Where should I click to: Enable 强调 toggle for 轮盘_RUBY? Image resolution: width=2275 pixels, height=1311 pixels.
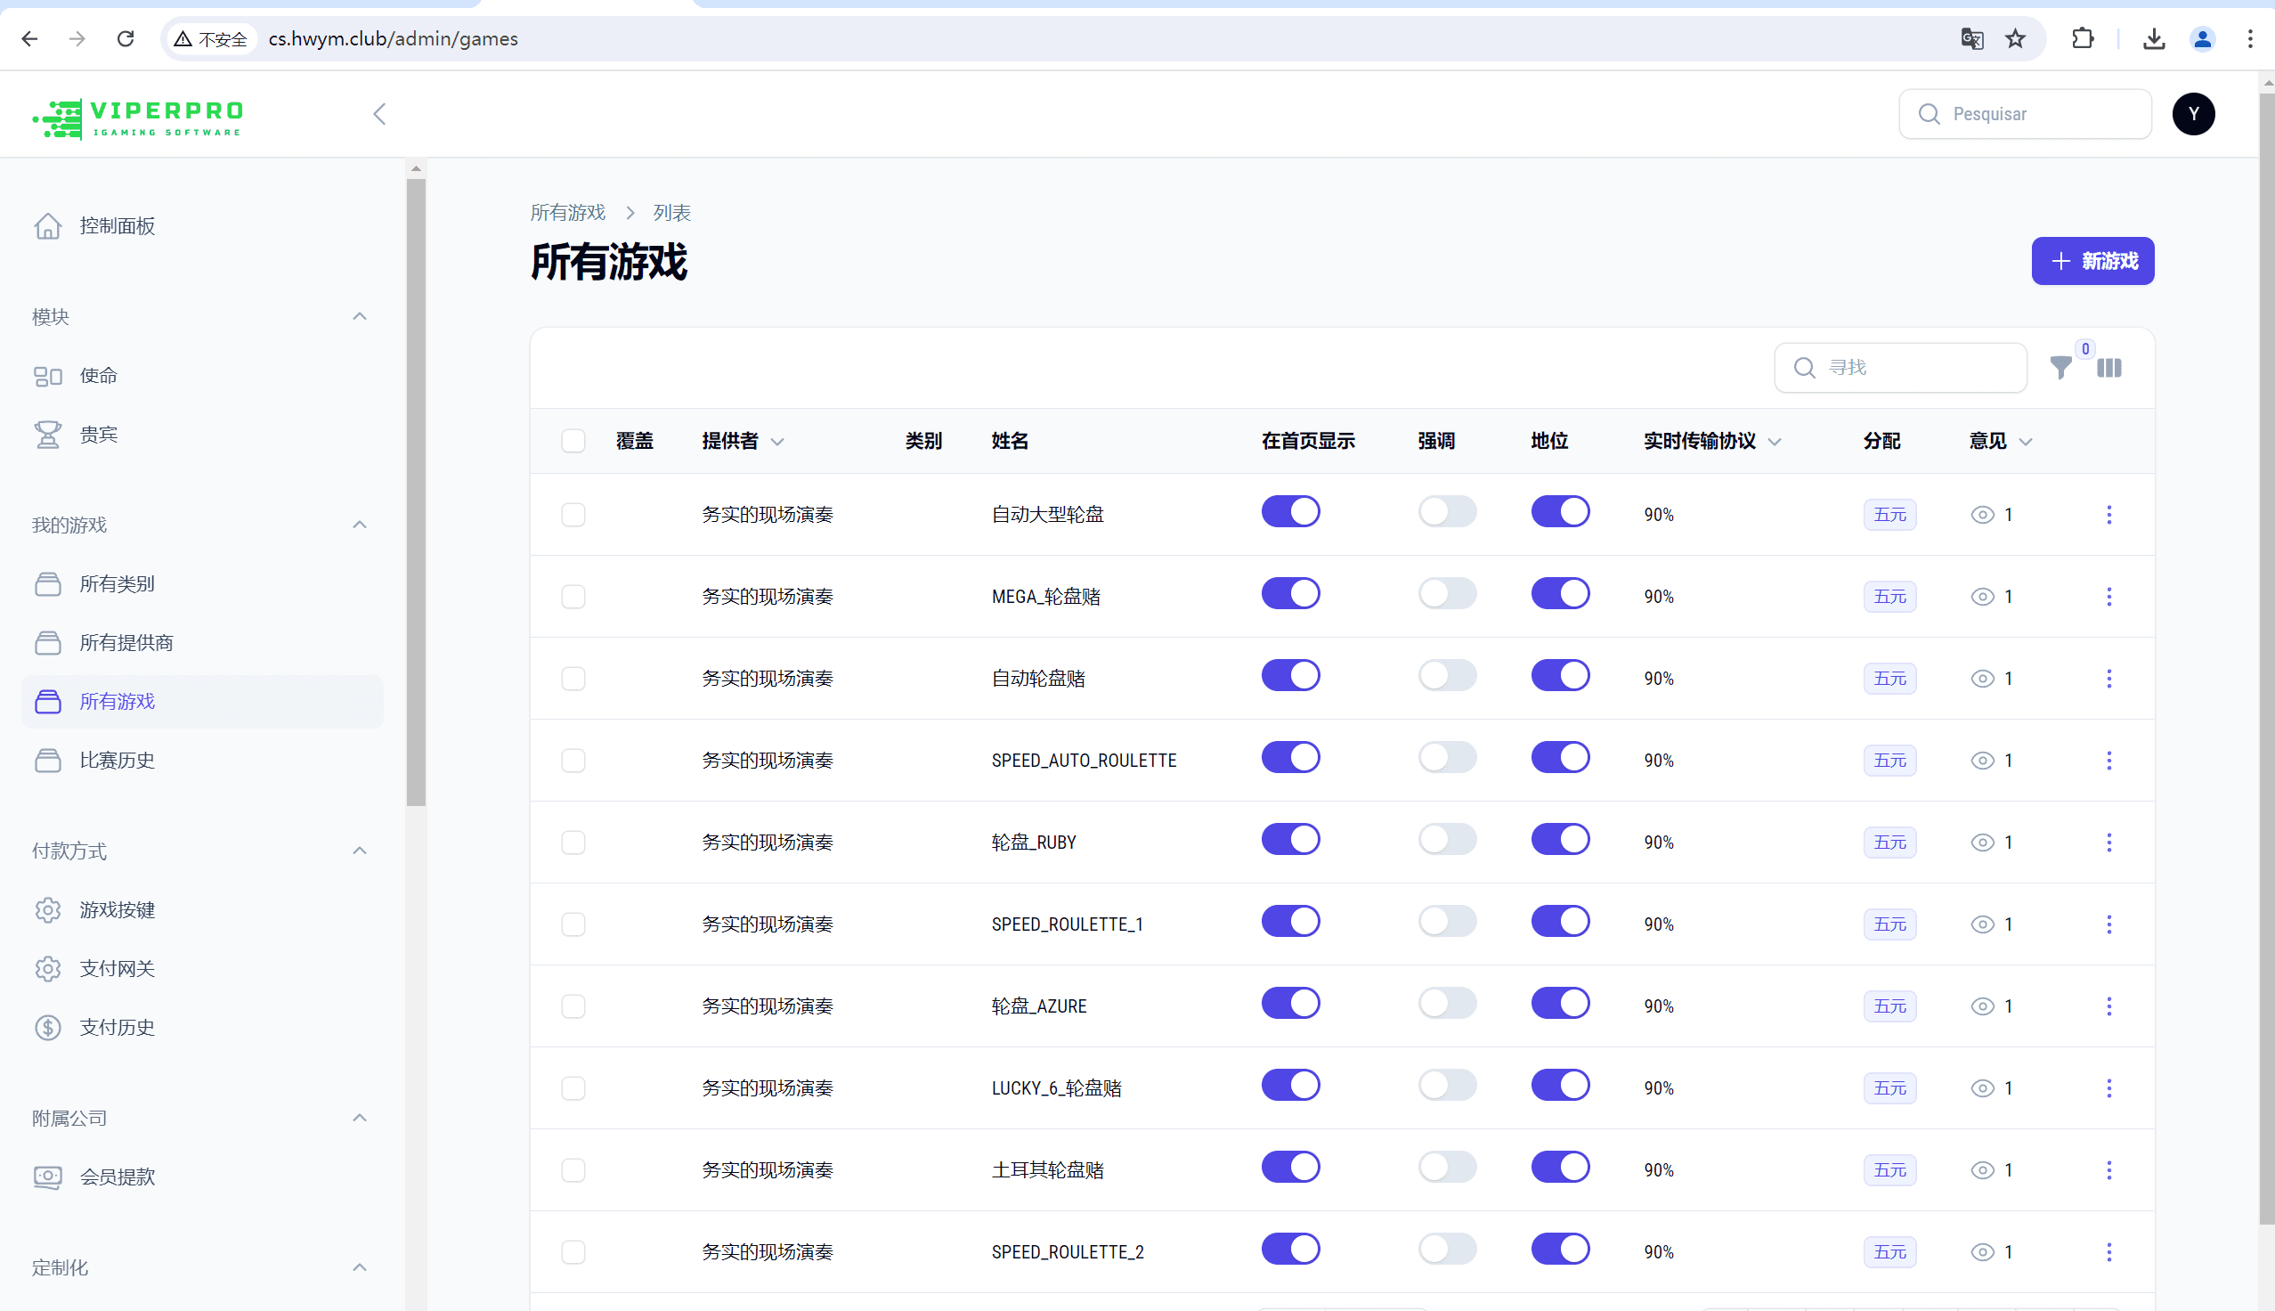(1447, 840)
